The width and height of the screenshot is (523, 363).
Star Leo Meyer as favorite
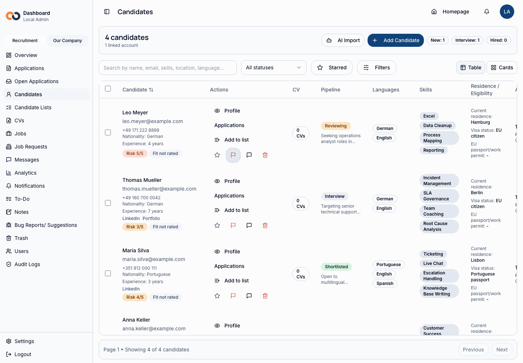[x=217, y=155]
